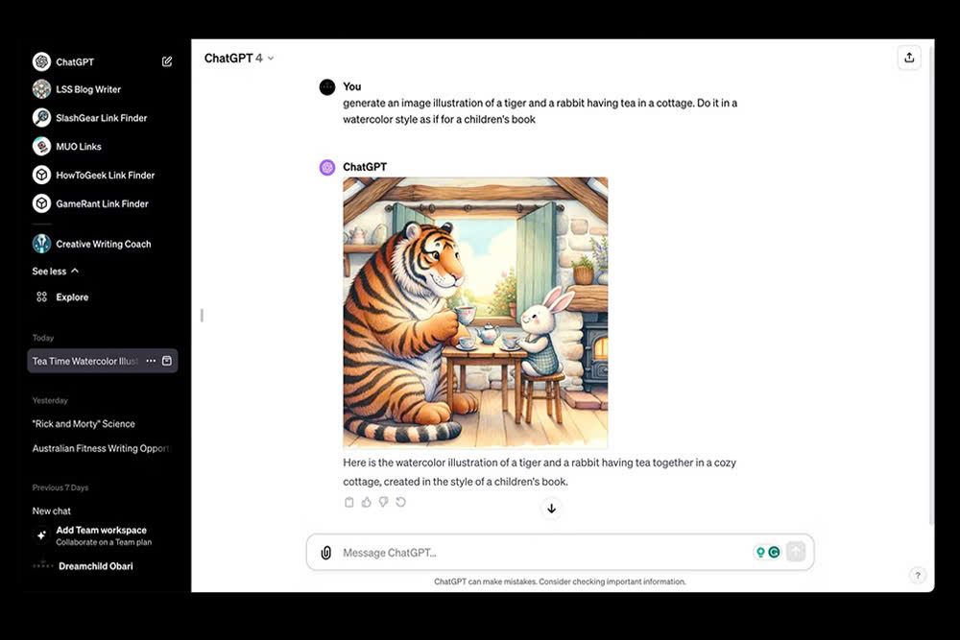The width and height of the screenshot is (960, 640).
Task: Open the help question mark button
Action: (917, 575)
